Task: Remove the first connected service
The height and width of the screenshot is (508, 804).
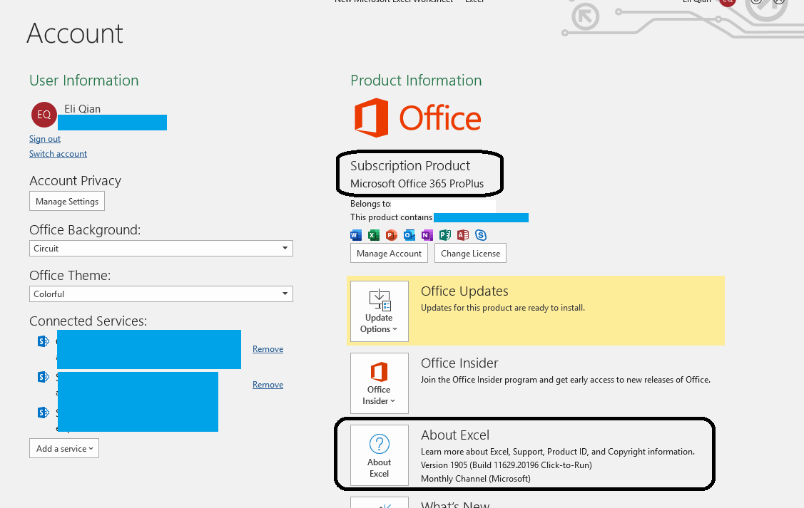Action: tap(268, 349)
